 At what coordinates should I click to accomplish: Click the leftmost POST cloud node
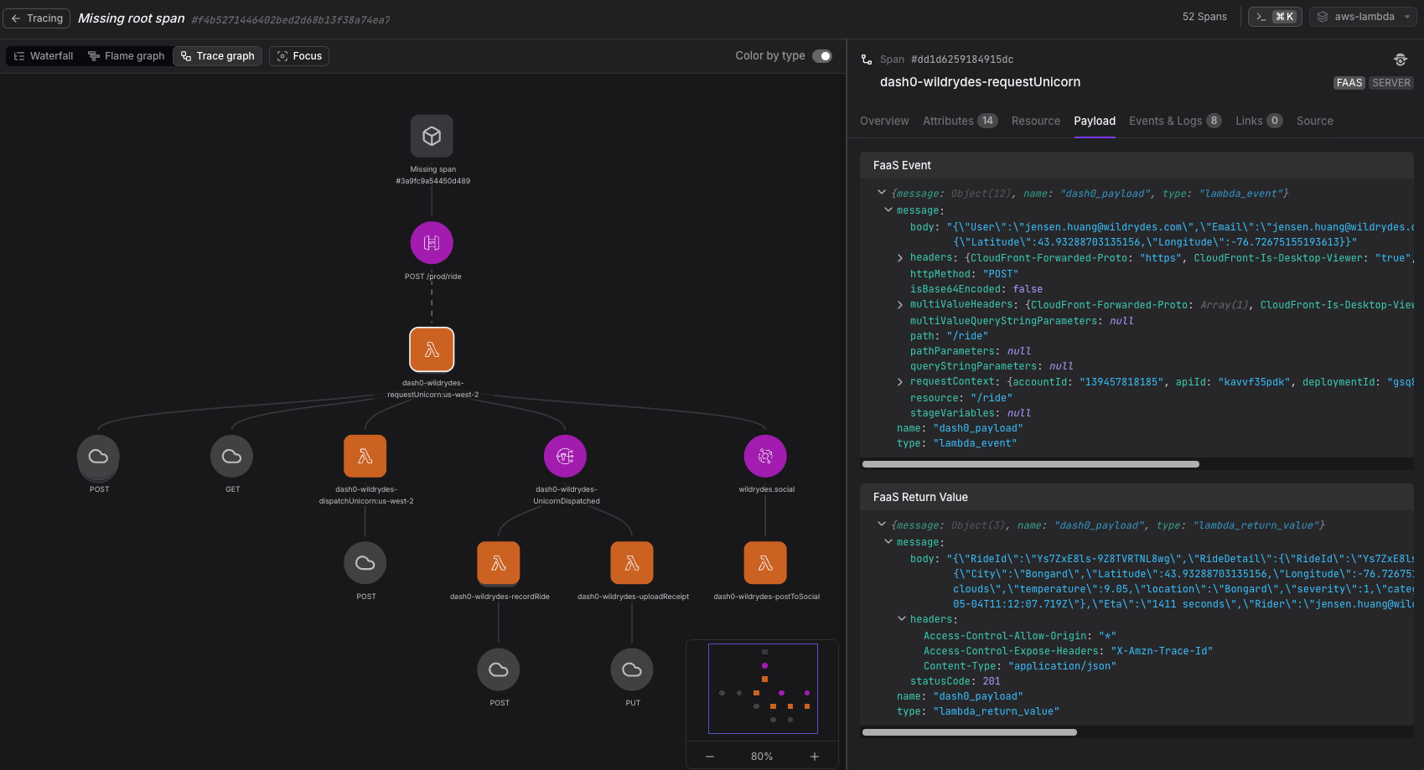98,457
